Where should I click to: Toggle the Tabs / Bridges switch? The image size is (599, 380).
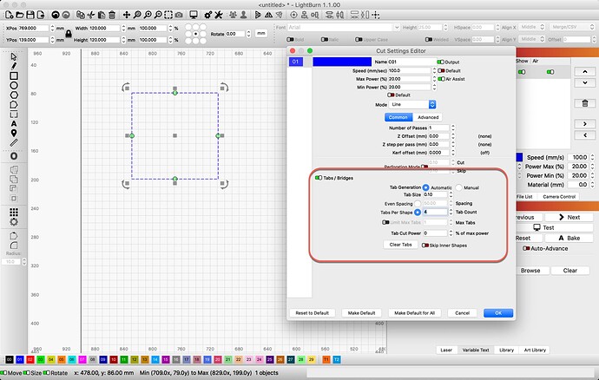[319, 178]
